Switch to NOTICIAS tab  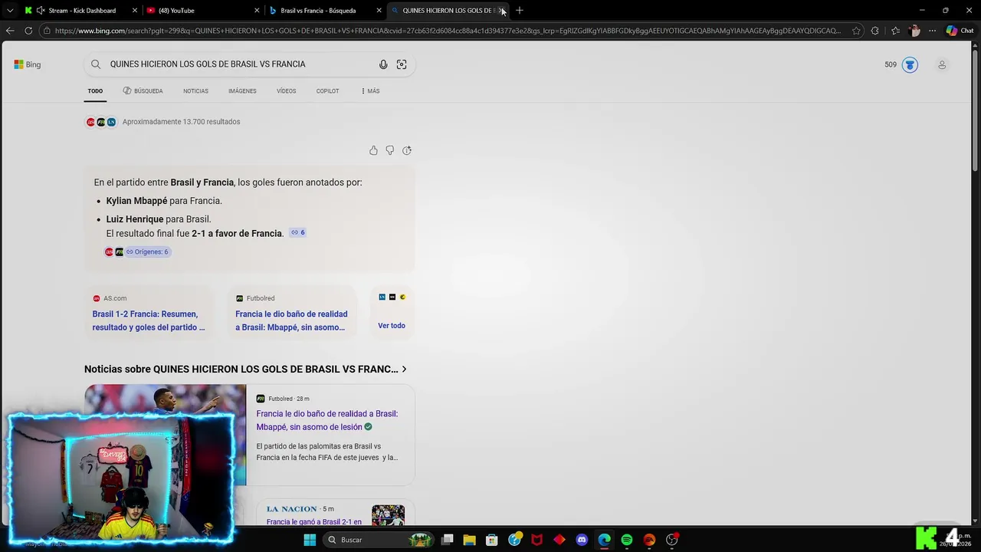[195, 91]
